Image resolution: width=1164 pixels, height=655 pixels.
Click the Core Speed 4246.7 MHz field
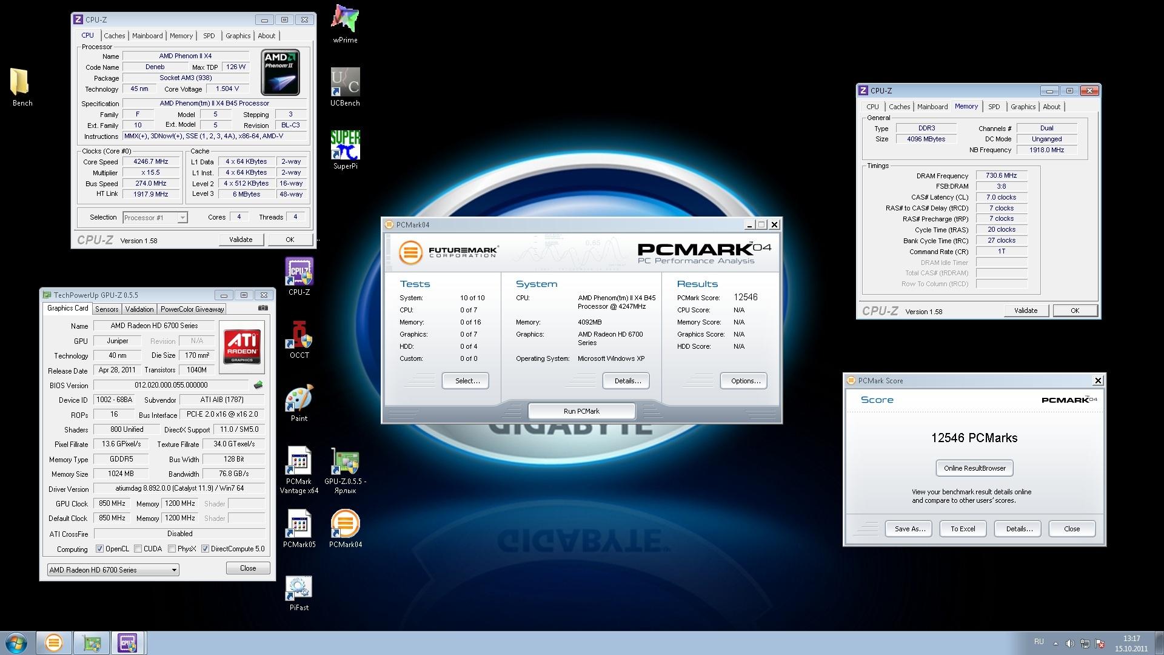tap(151, 162)
